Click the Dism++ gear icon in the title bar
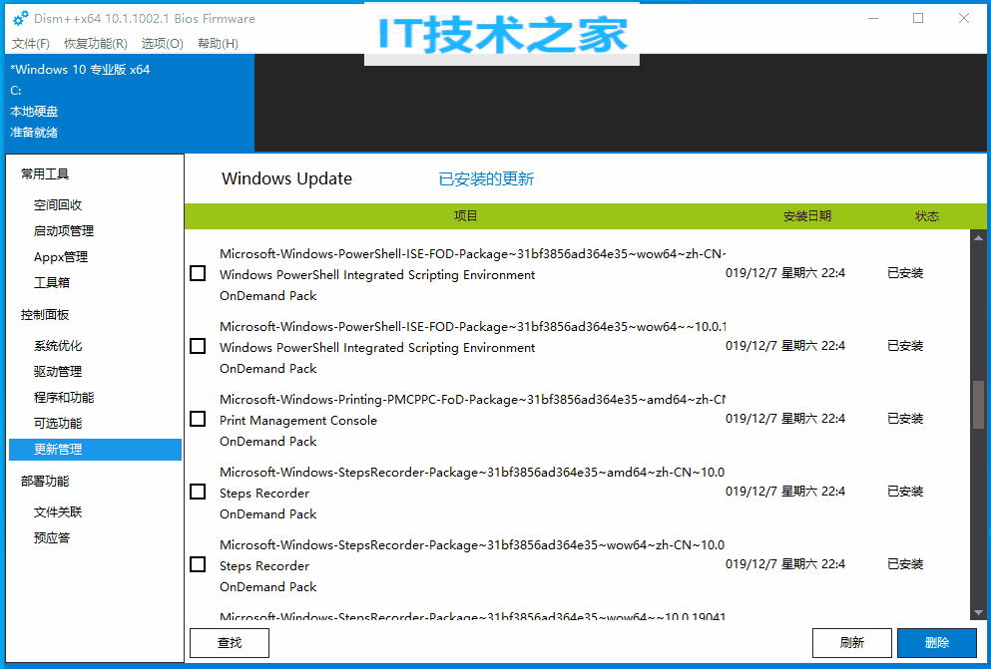 (x=20, y=18)
